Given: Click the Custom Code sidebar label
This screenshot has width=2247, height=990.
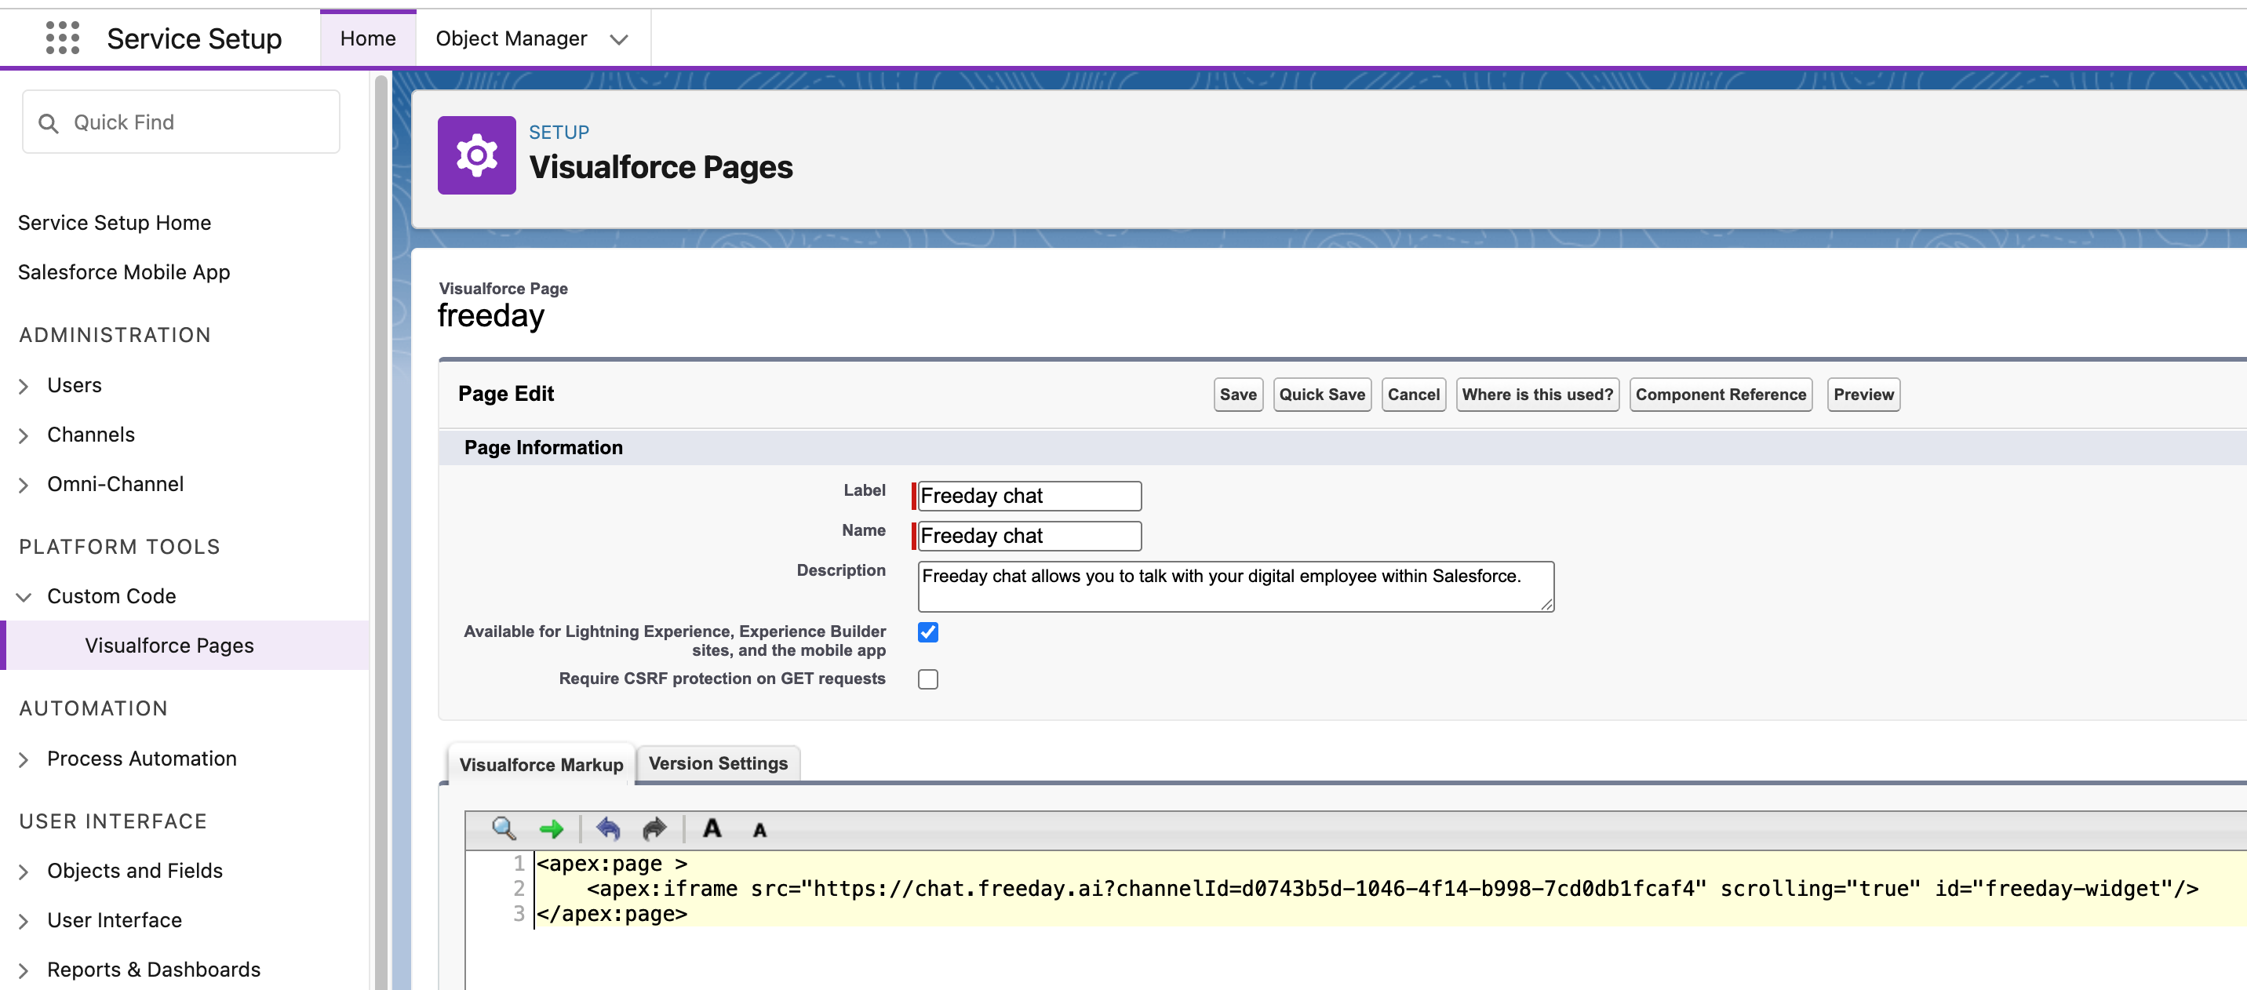Looking at the screenshot, I should [111, 597].
